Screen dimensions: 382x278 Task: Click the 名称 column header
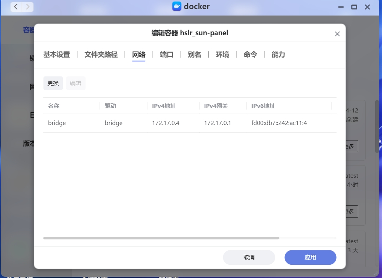coord(54,106)
